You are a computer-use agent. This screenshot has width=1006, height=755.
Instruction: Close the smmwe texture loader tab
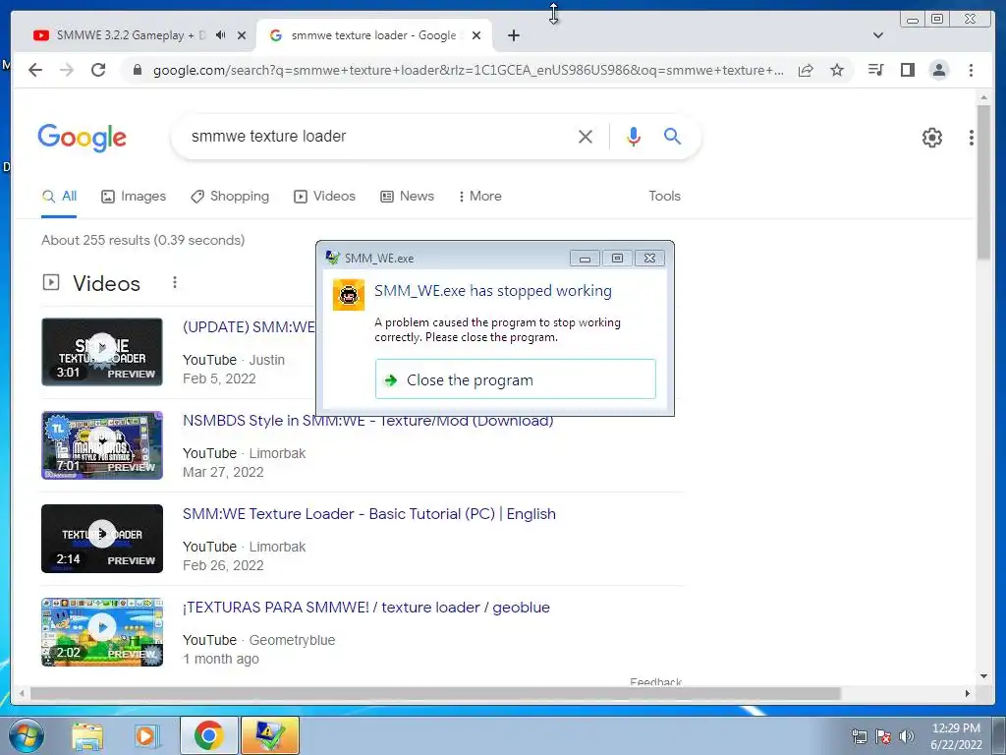pyautogui.click(x=476, y=35)
